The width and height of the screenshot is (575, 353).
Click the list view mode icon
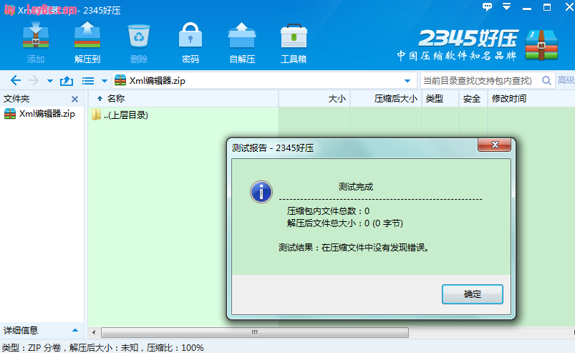coord(88,81)
